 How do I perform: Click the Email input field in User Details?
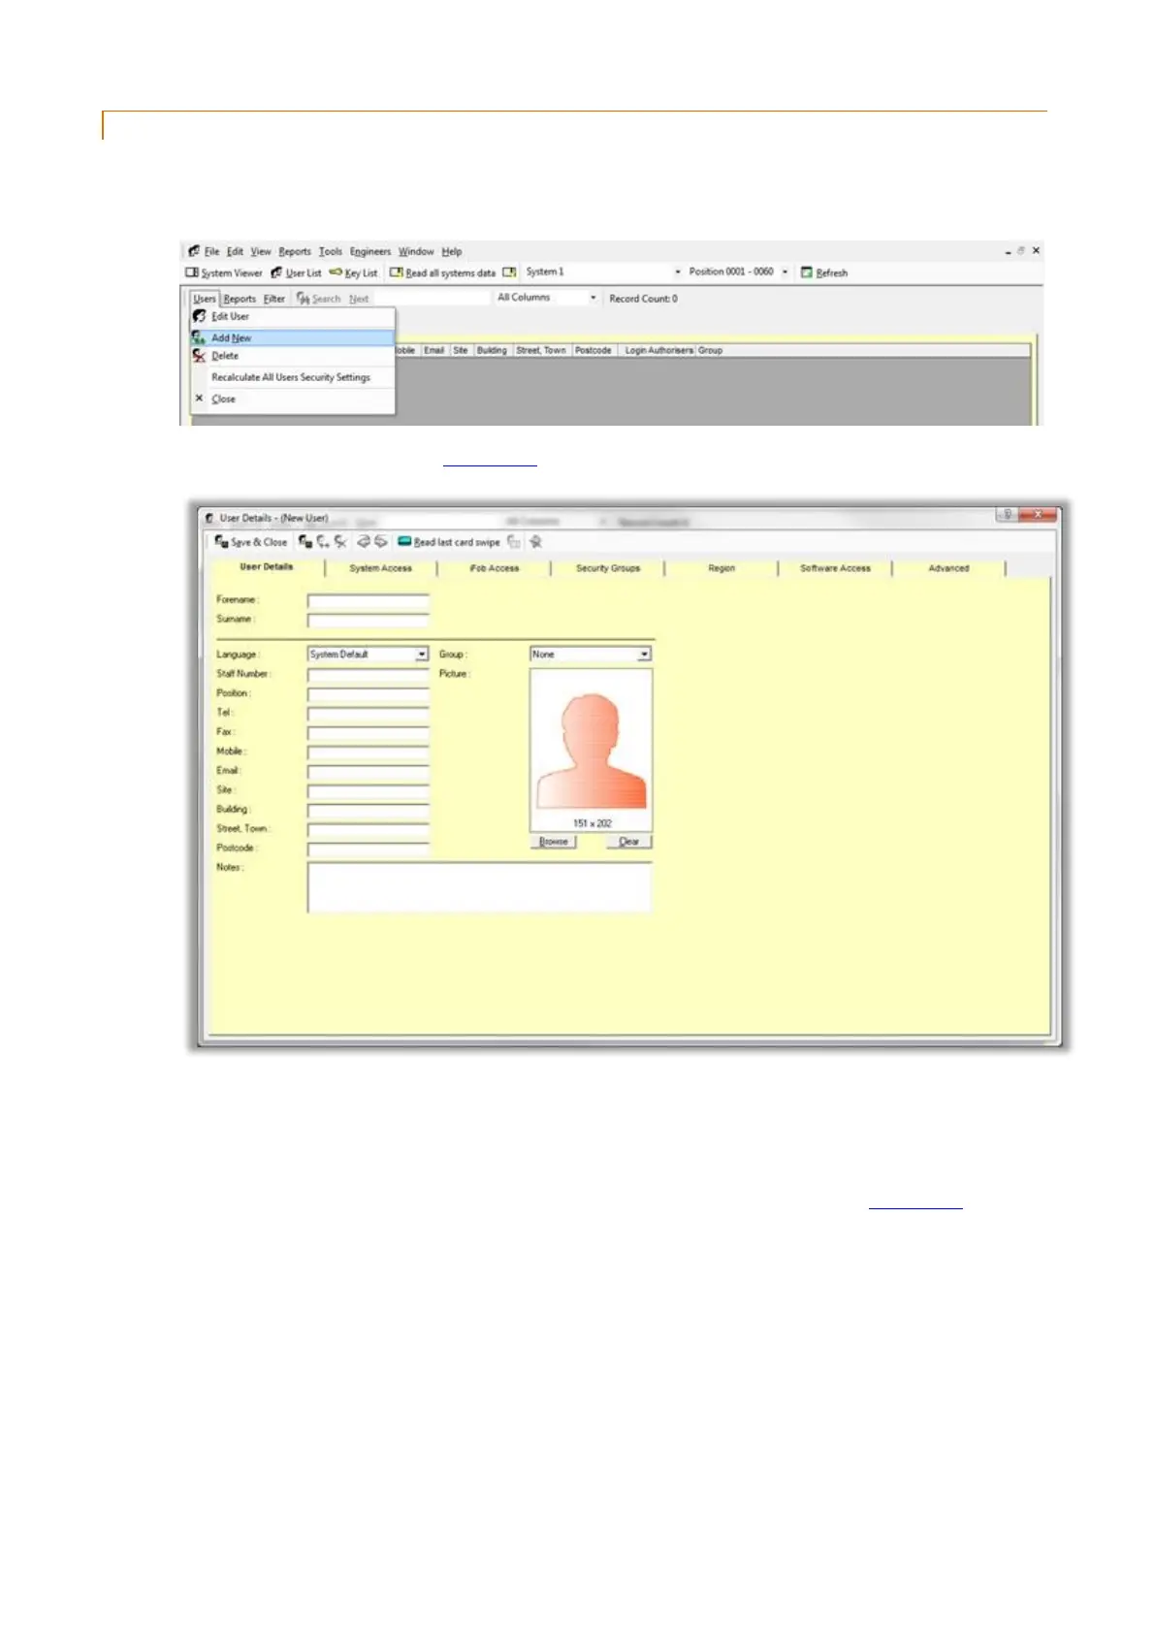[369, 772]
